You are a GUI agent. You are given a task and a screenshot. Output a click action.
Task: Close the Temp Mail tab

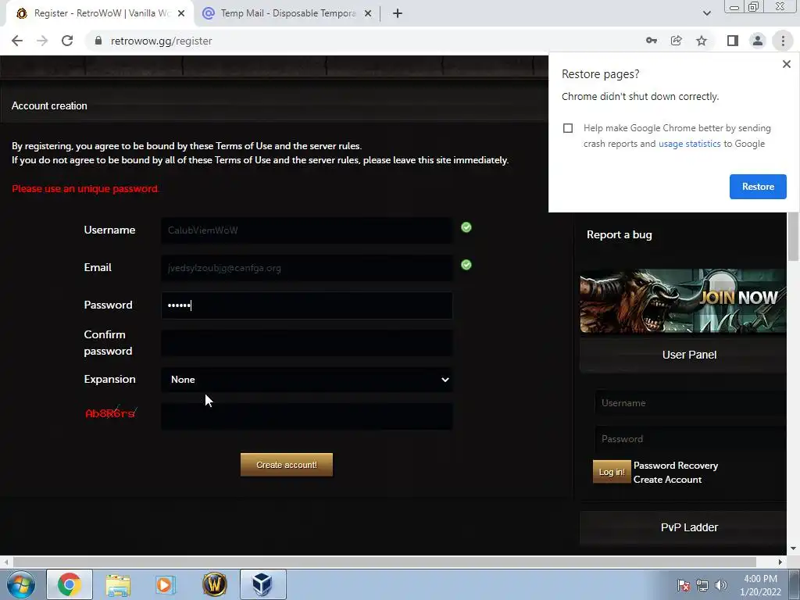[368, 13]
